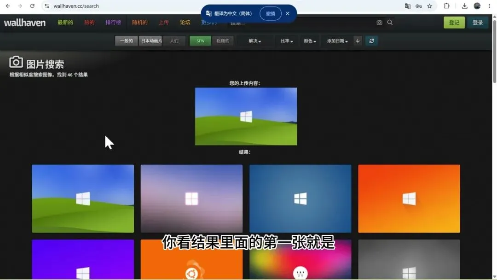Close the translate popup
The height and width of the screenshot is (280, 497).
click(288, 13)
